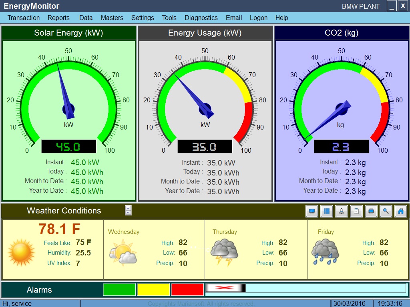The image size is (410, 307).
Task: Go to the home icon
Action: tap(400, 211)
